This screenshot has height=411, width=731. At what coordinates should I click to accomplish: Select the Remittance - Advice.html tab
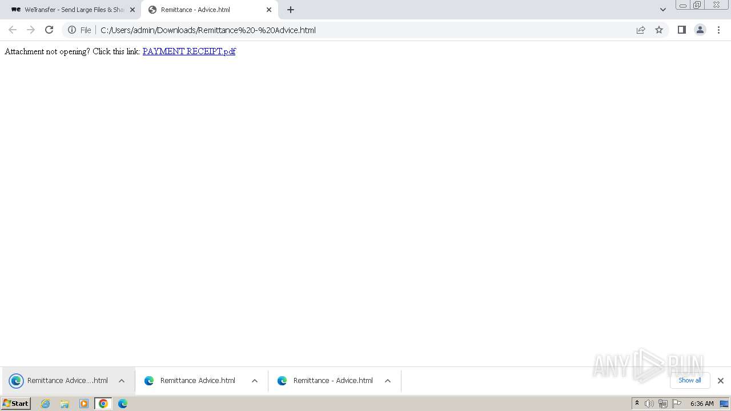[208, 10]
